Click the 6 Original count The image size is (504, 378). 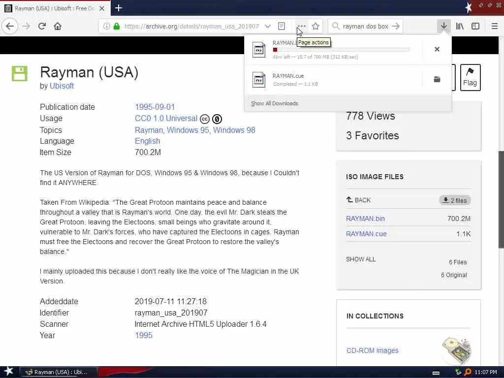coord(454,275)
